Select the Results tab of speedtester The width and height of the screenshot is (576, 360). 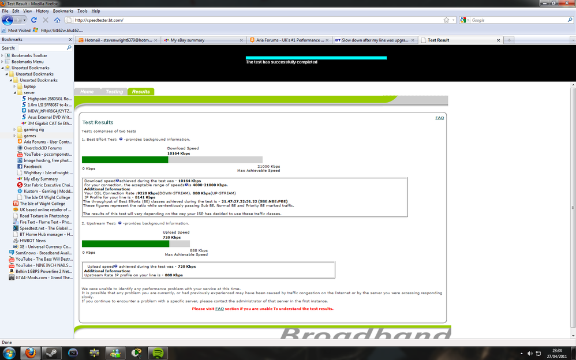(x=141, y=92)
